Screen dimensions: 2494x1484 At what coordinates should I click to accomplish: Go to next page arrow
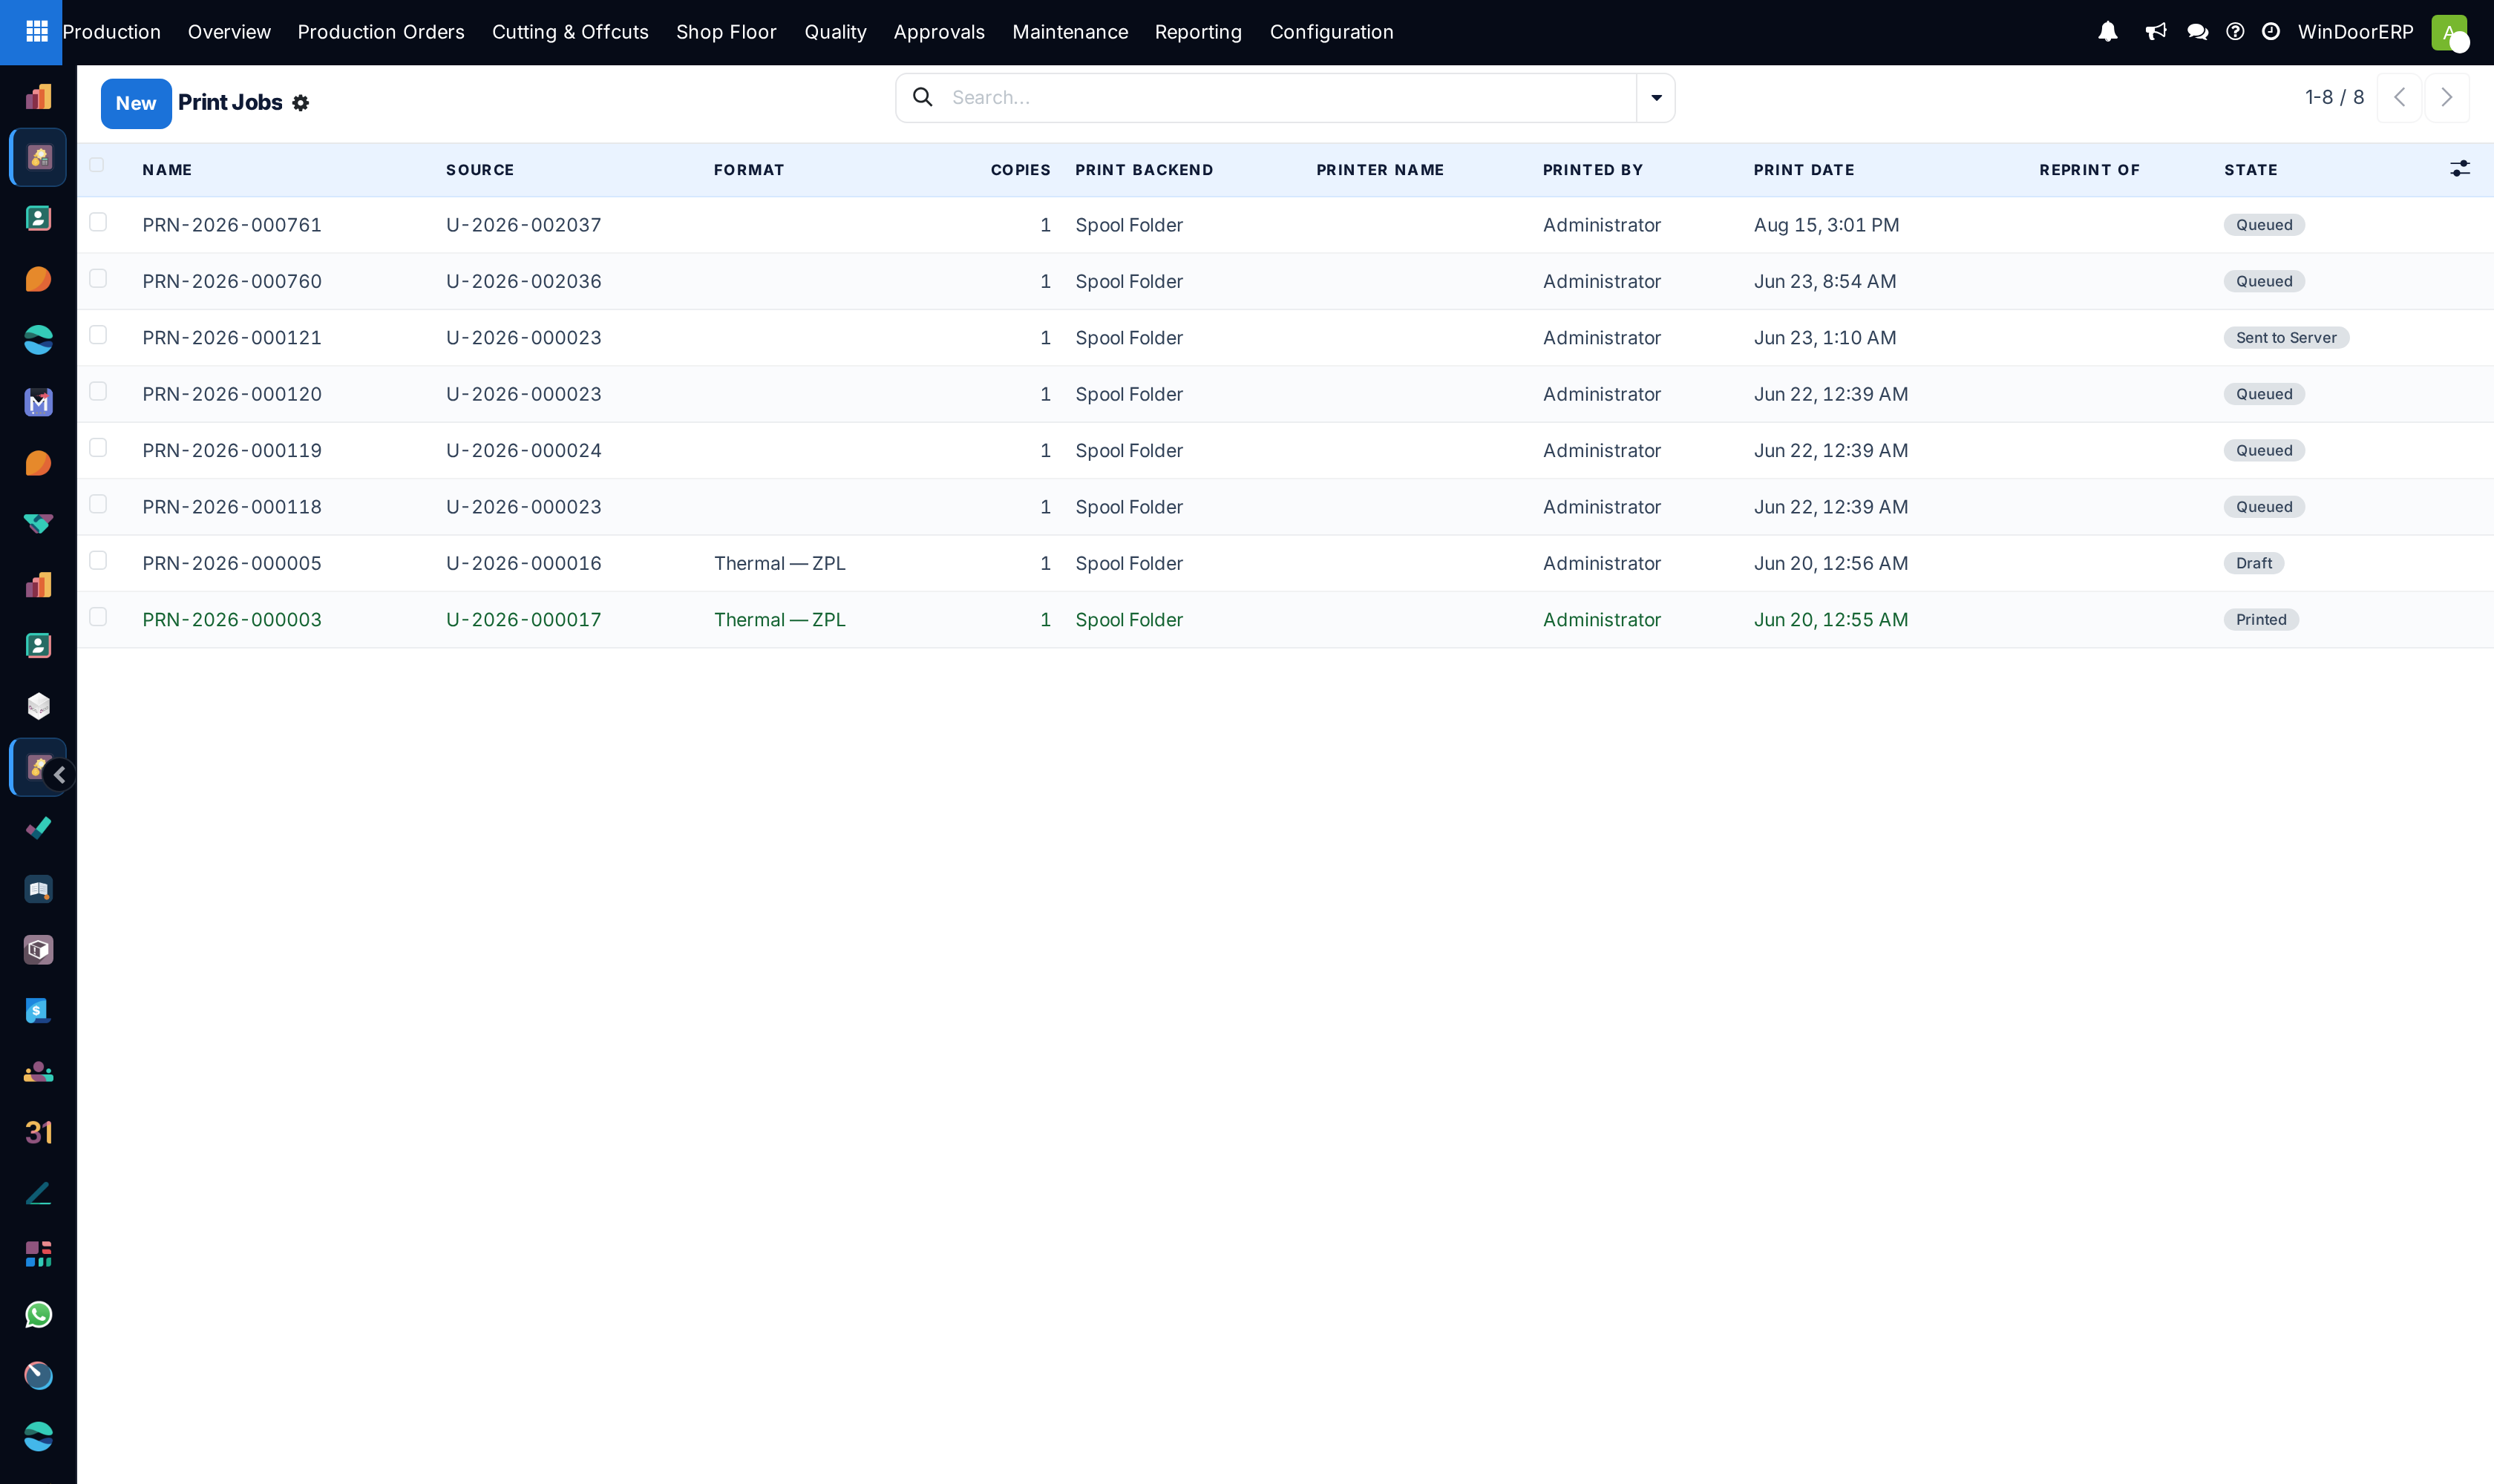(x=2447, y=97)
